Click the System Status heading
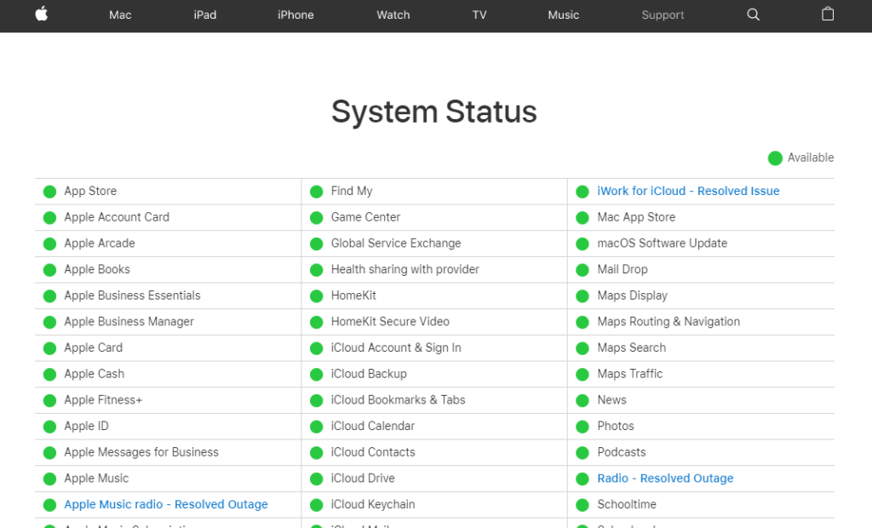 tap(433, 112)
